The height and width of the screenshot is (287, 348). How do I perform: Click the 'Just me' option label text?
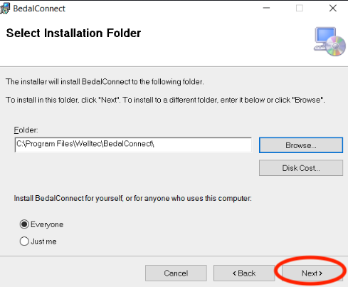(x=43, y=241)
